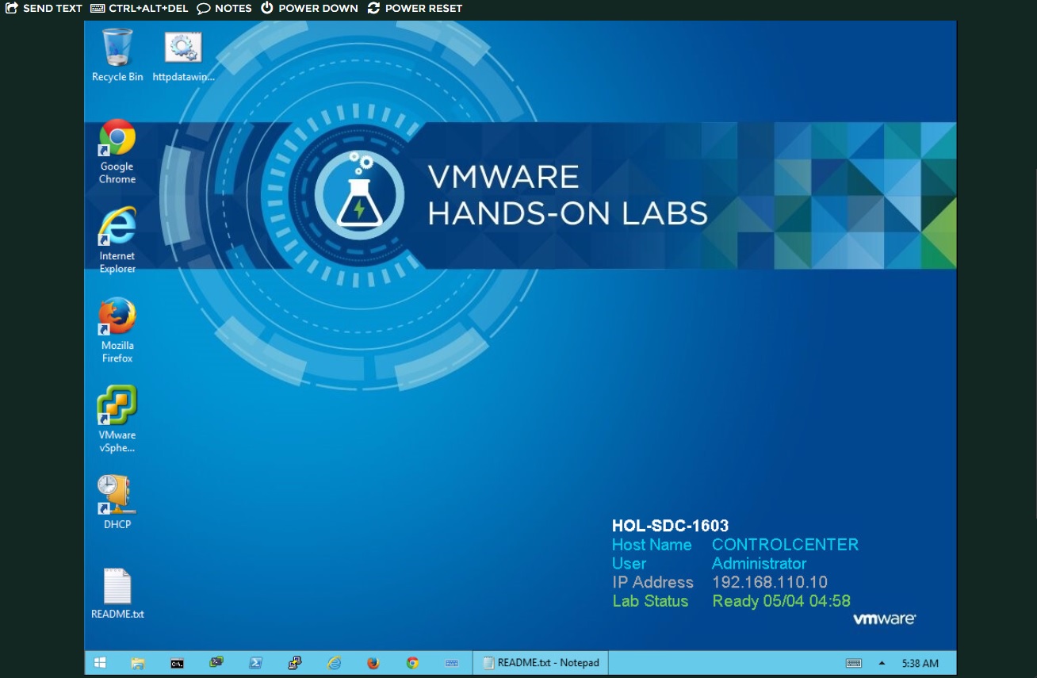
Task: Open the NOTES panel
Action: coord(225,8)
